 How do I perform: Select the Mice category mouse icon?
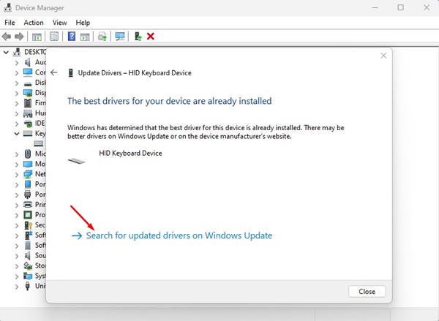(x=28, y=154)
